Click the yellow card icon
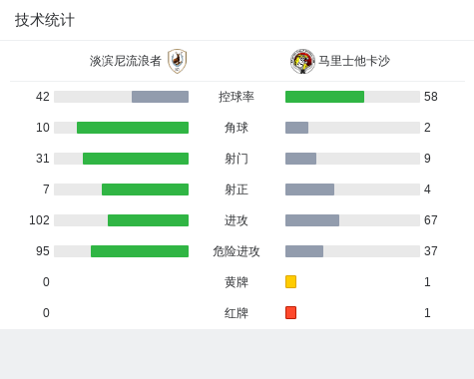This screenshot has width=474, height=379. coord(290,281)
